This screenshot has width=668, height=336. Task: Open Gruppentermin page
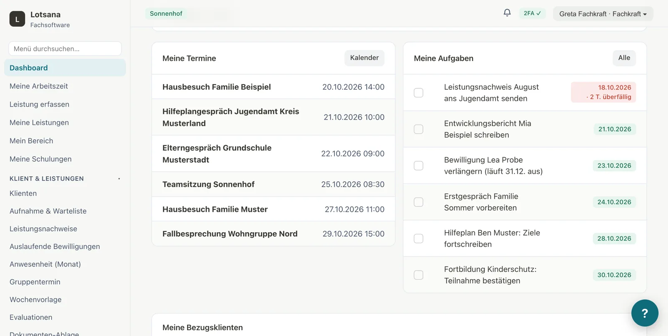coord(65,282)
